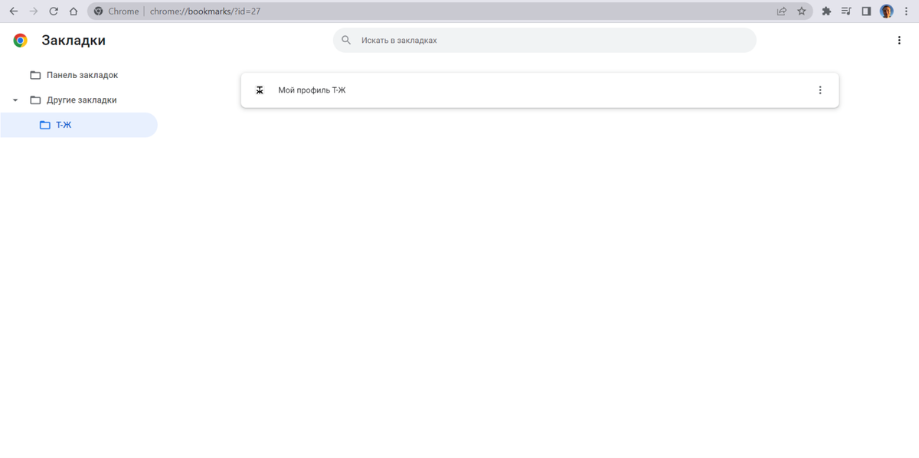Viewport: 919px width, 458px height.
Task: Open the Extensions puzzle icon
Action: [x=826, y=11]
